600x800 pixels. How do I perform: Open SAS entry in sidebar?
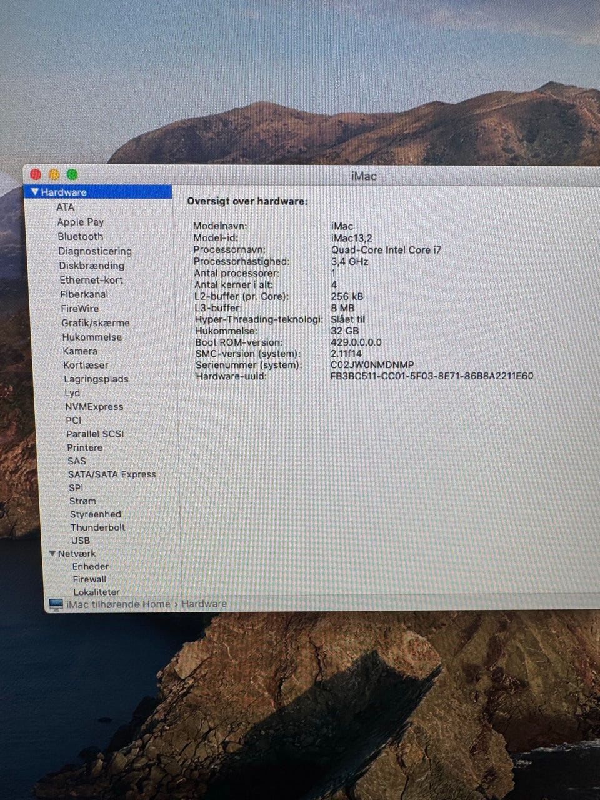point(77,461)
